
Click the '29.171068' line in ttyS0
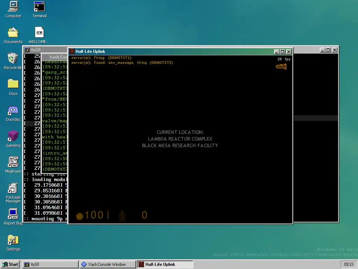point(46,185)
